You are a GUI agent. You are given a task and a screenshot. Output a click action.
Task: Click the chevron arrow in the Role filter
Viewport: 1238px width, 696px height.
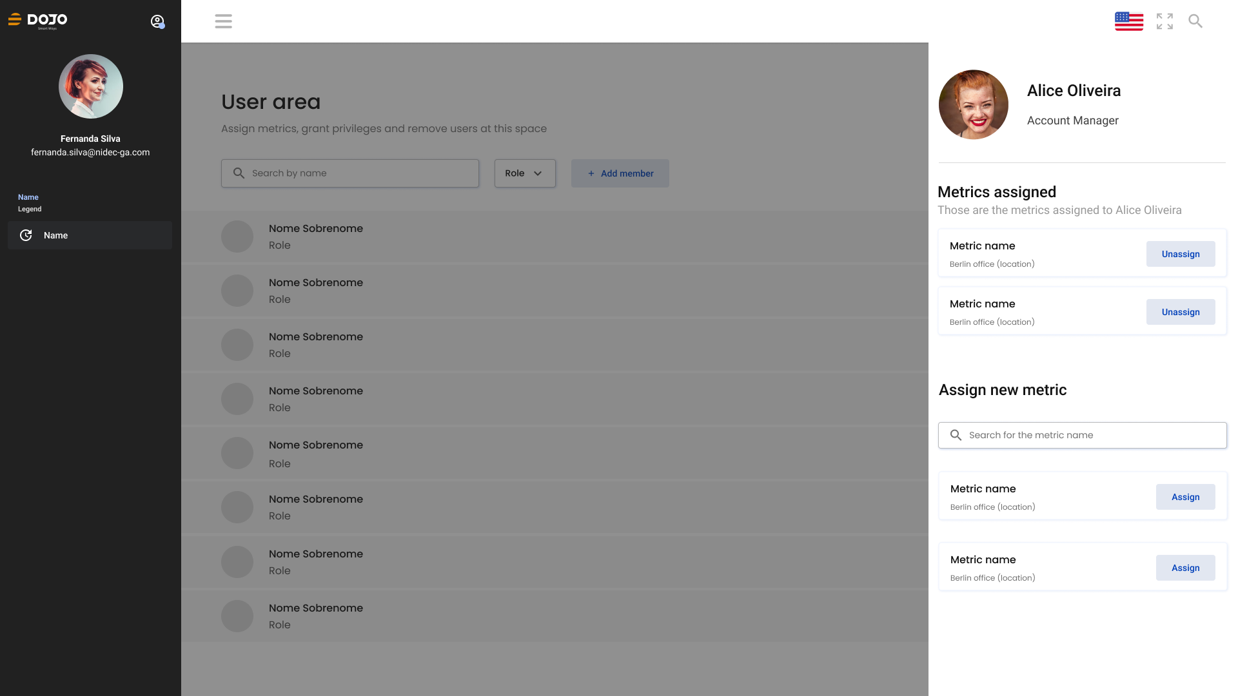click(538, 173)
